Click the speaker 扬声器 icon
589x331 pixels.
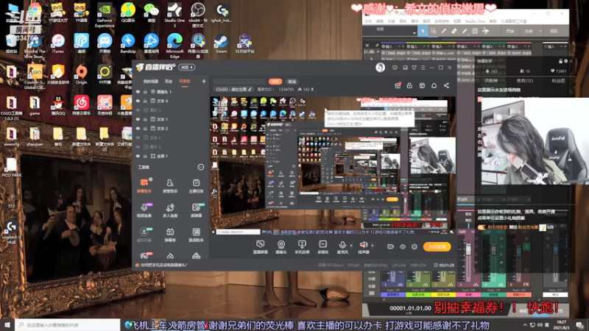(x=363, y=245)
